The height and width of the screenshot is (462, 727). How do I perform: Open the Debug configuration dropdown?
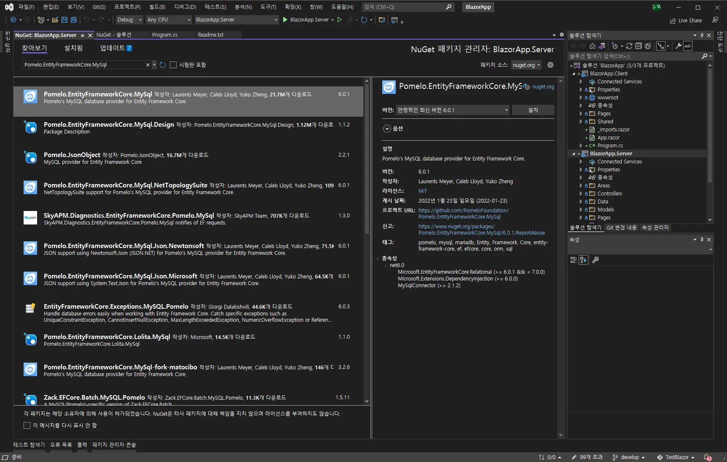(129, 20)
